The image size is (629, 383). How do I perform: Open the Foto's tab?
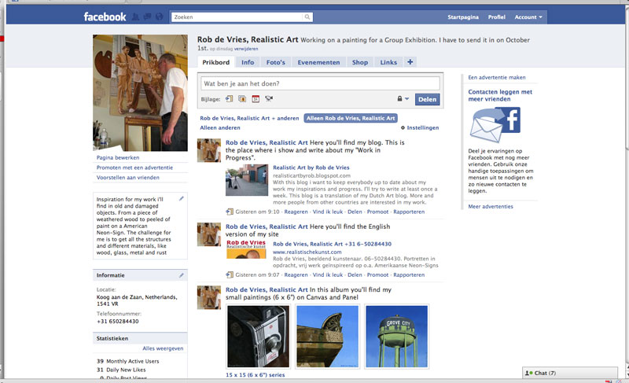pyautogui.click(x=276, y=63)
